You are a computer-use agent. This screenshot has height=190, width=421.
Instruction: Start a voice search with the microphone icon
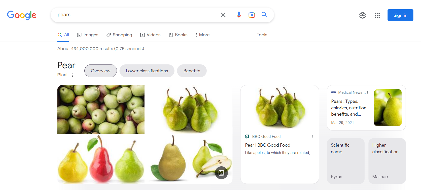pos(238,15)
